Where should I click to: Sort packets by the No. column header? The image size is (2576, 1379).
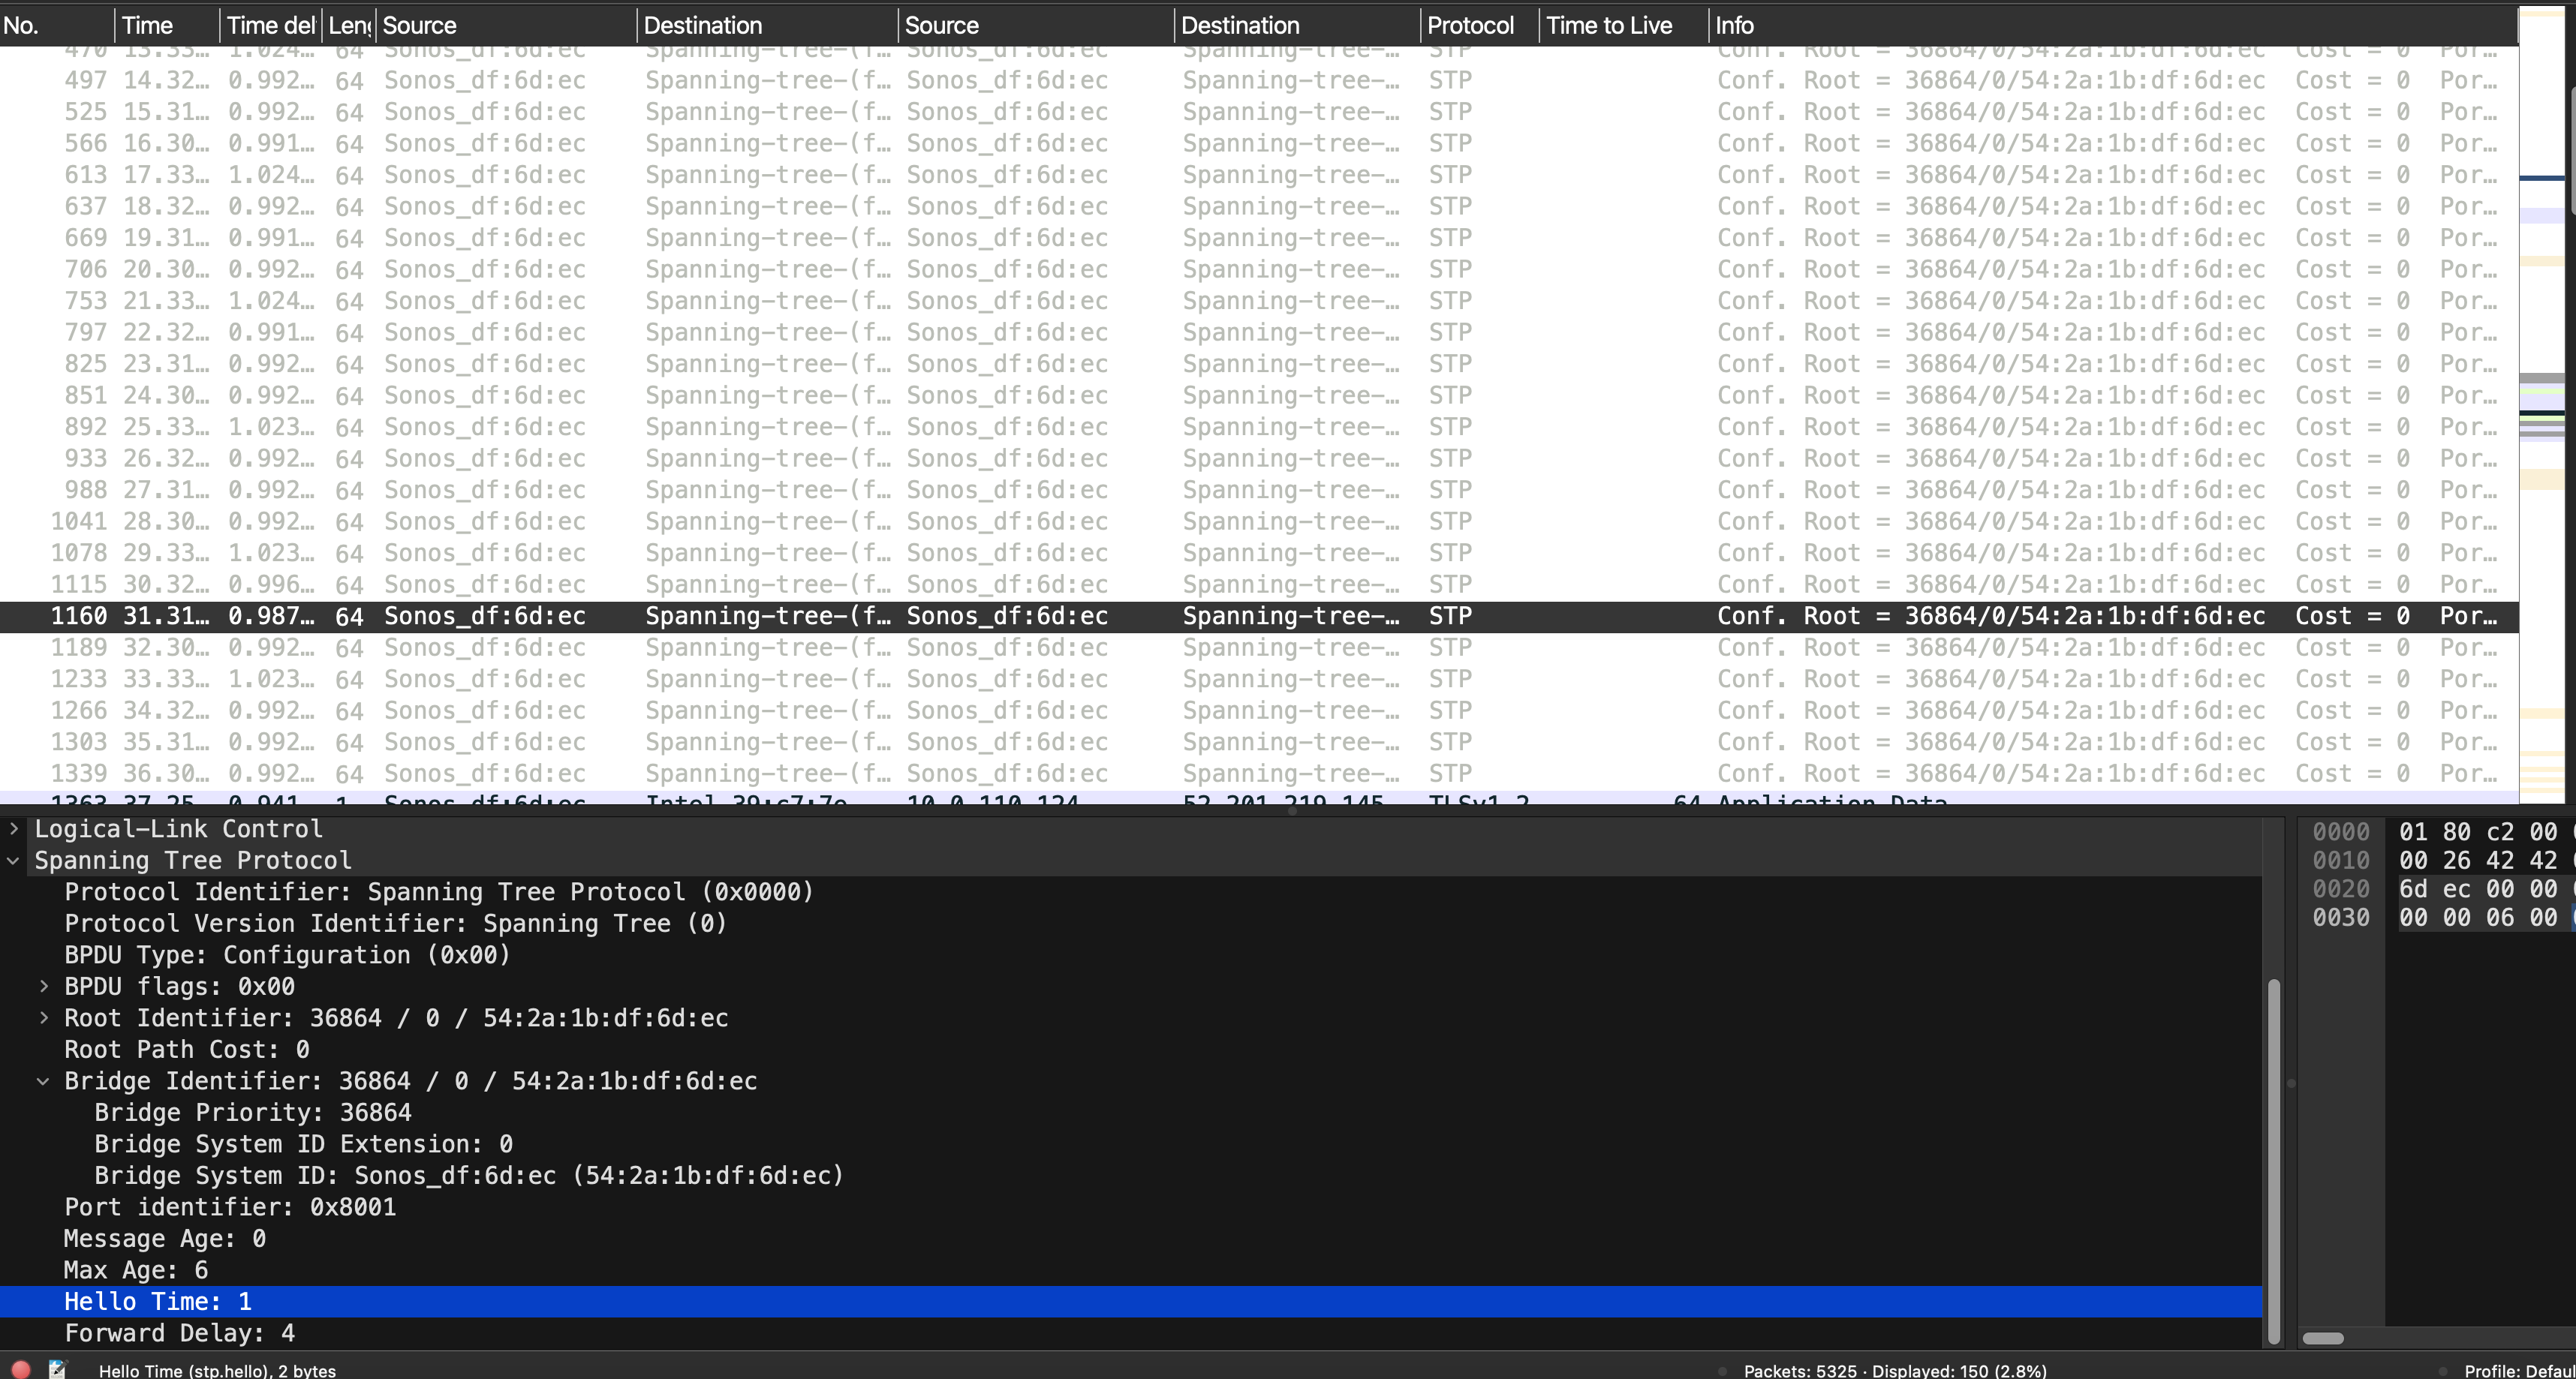click(x=22, y=25)
